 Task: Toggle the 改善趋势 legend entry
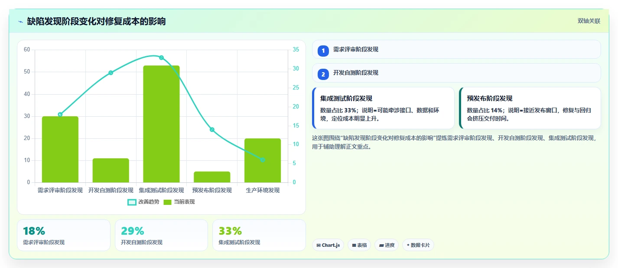tap(143, 202)
